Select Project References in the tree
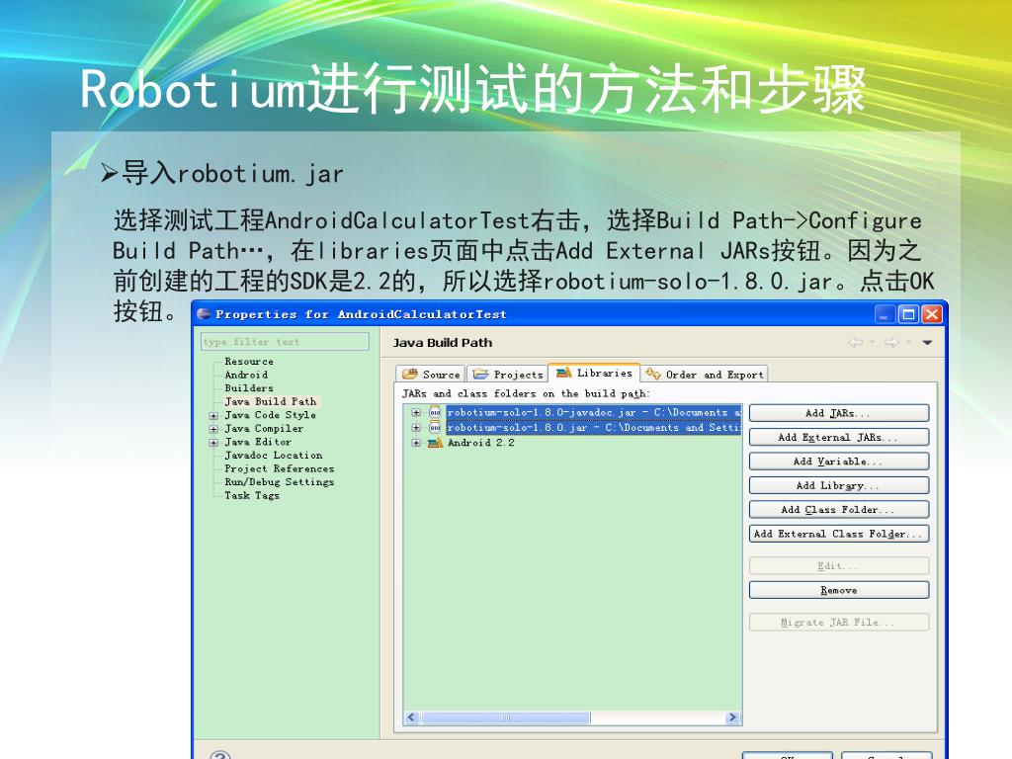 tap(280, 468)
